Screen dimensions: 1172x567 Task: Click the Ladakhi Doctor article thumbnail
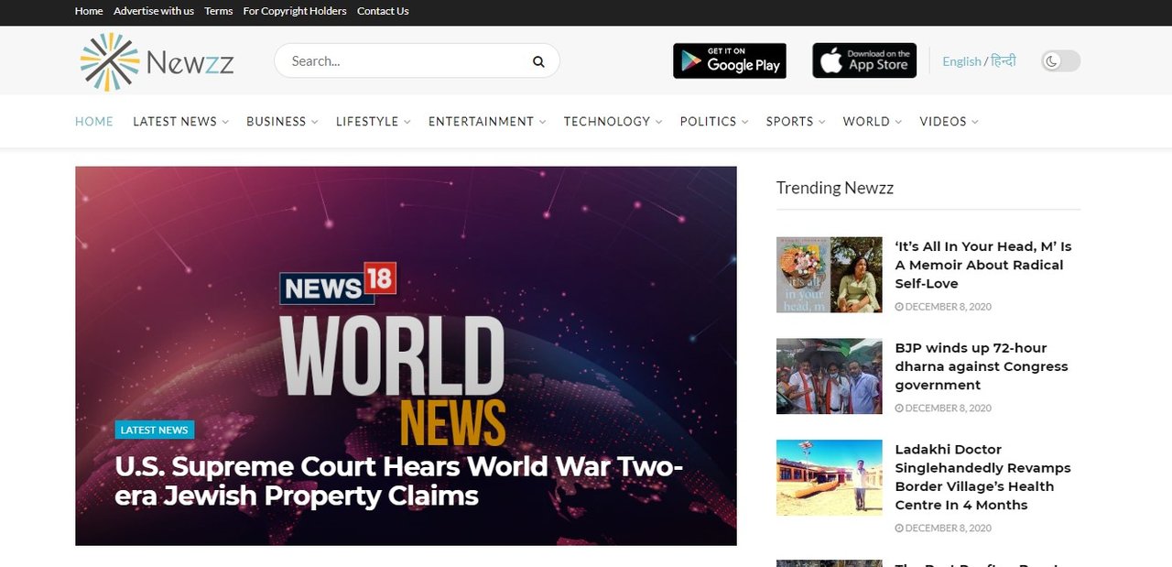tap(830, 477)
